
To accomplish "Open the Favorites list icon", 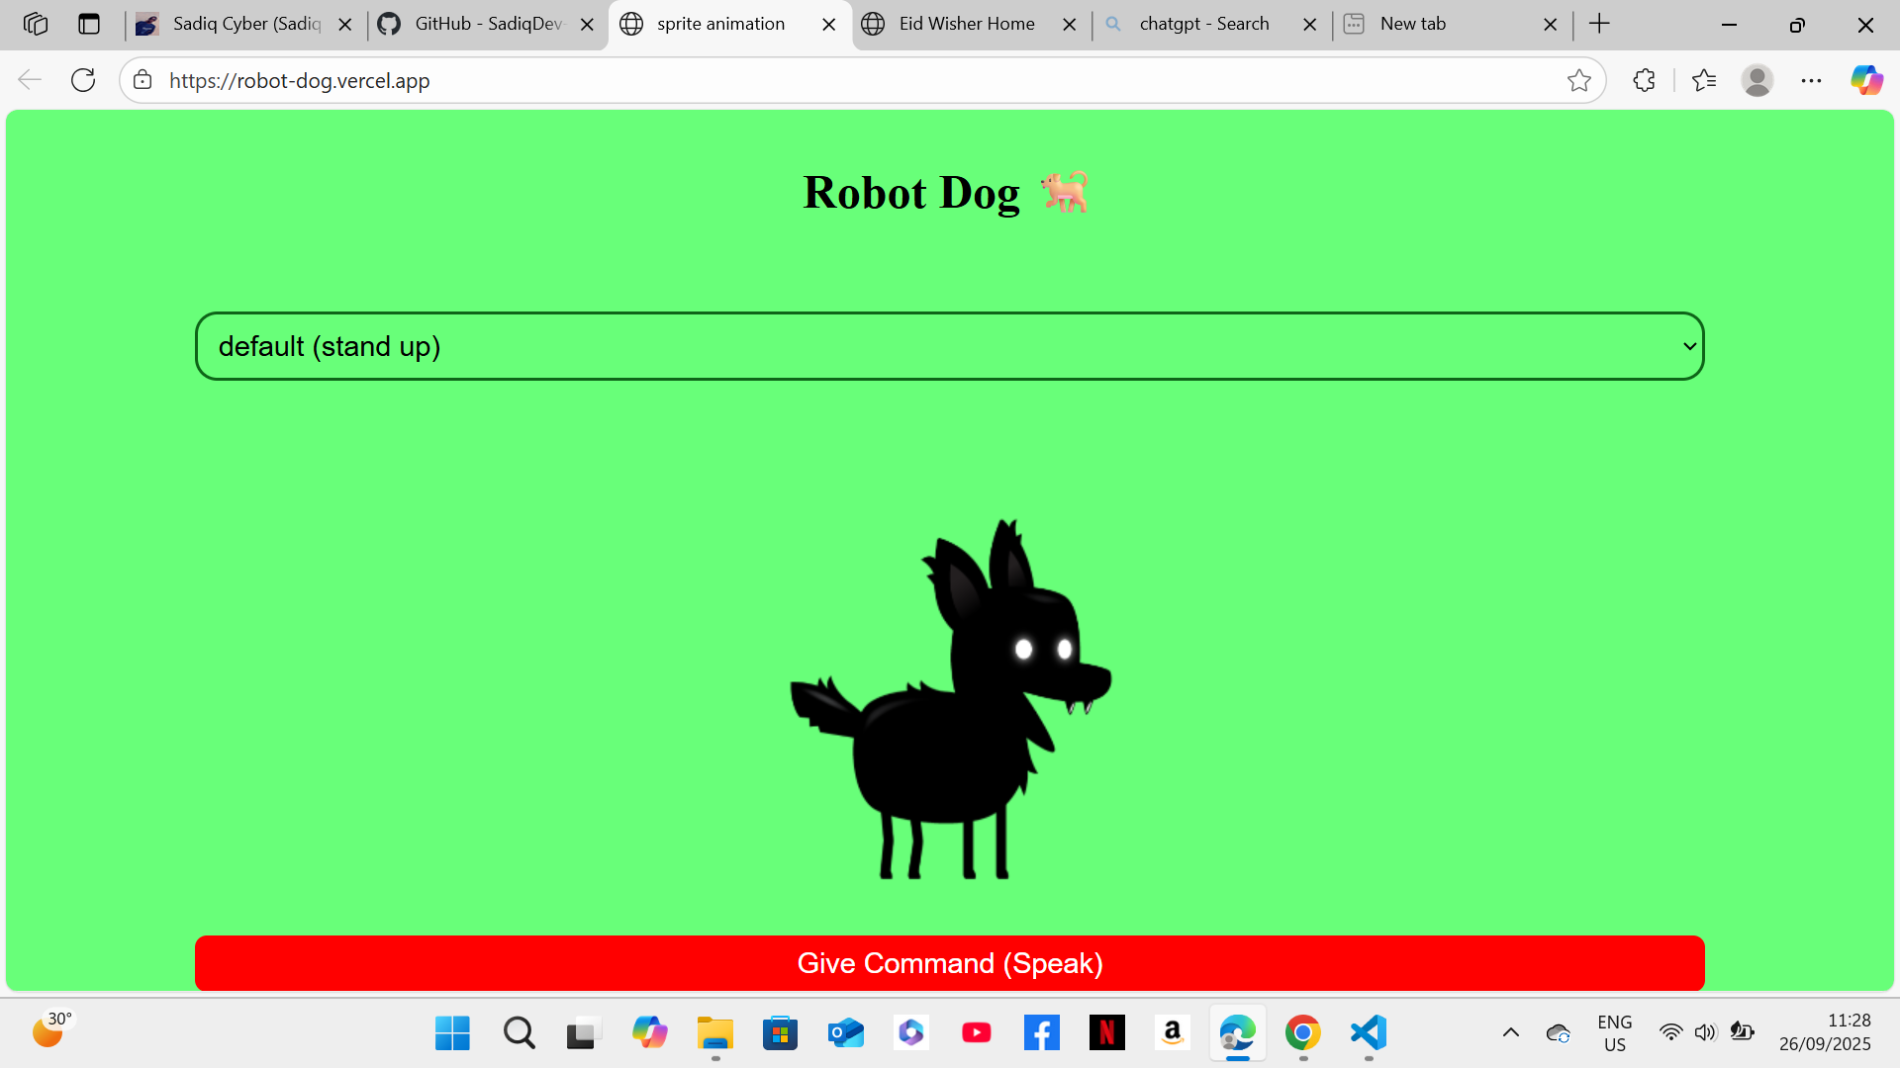I will point(1705,80).
